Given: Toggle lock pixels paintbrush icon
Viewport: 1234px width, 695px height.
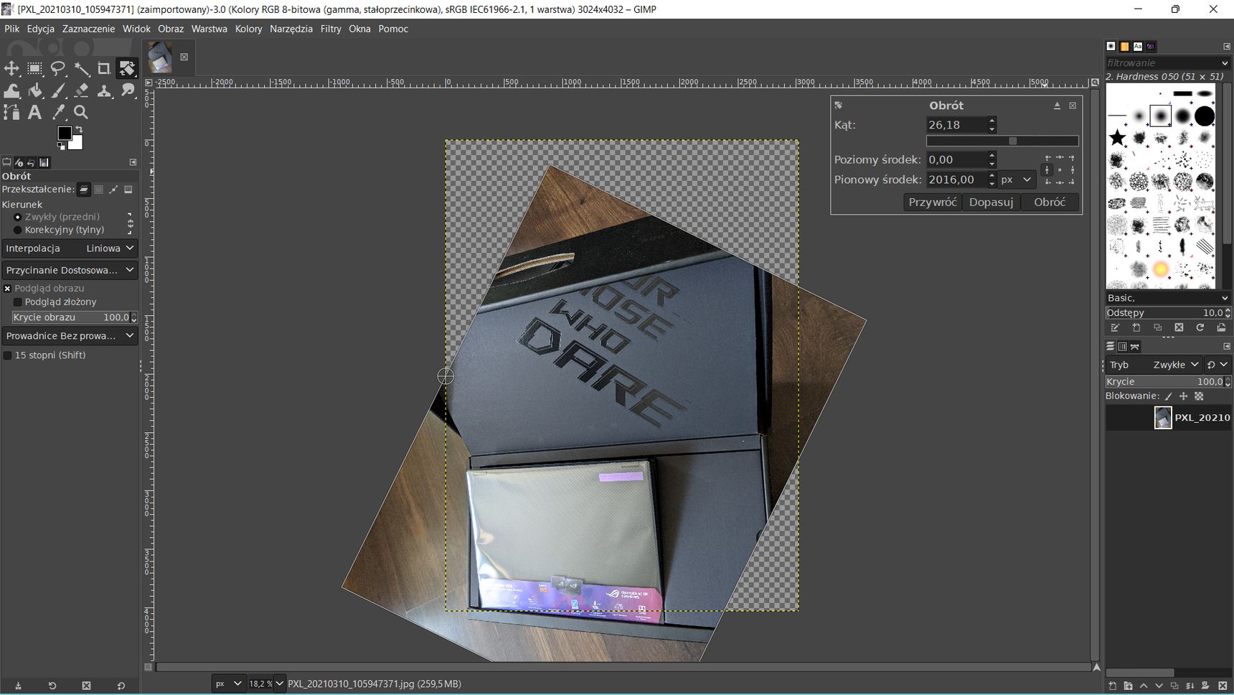Looking at the screenshot, I should point(1168,396).
